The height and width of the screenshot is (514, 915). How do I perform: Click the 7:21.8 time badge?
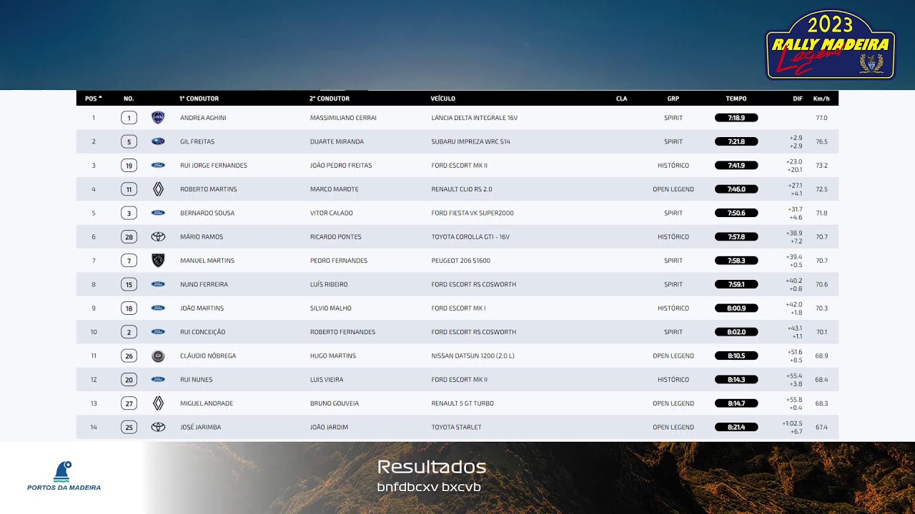coord(736,141)
